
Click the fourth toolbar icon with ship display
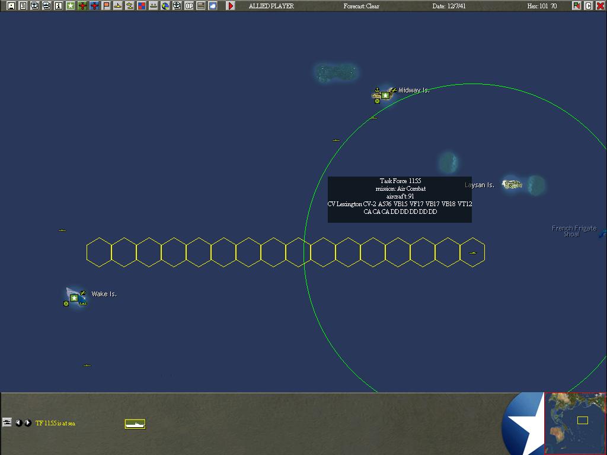tap(47, 6)
